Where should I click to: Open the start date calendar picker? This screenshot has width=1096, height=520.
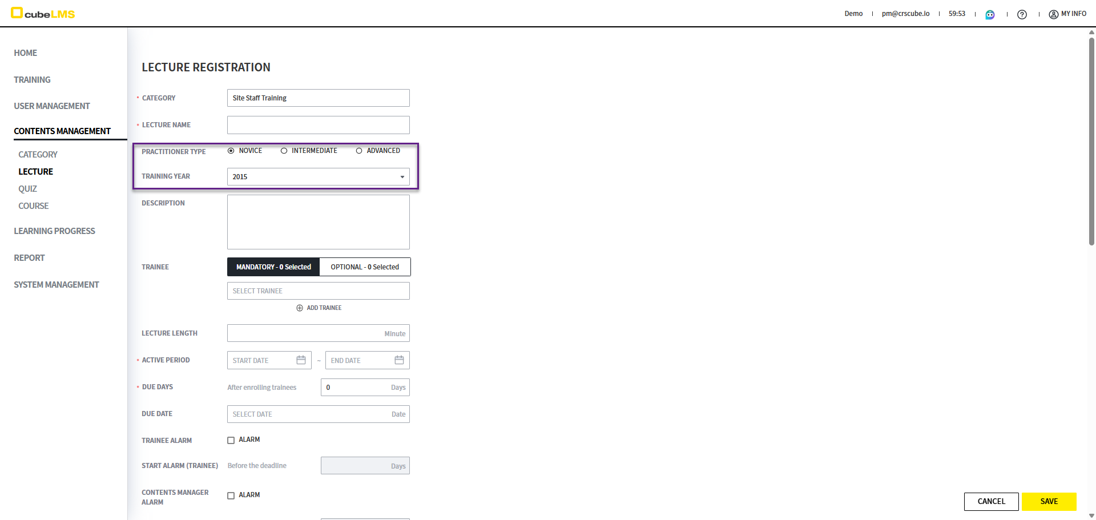pos(301,360)
